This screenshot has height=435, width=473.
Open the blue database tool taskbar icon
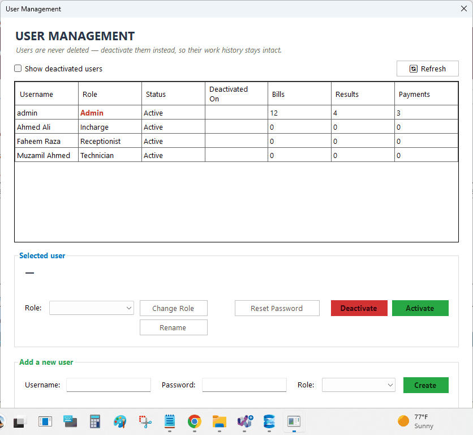[269, 421]
